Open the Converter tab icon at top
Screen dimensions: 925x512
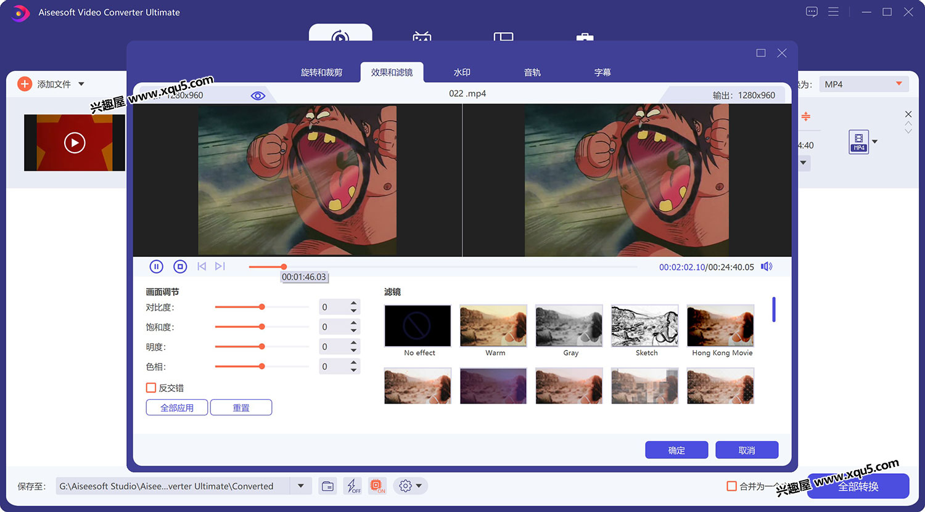[x=340, y=36]
